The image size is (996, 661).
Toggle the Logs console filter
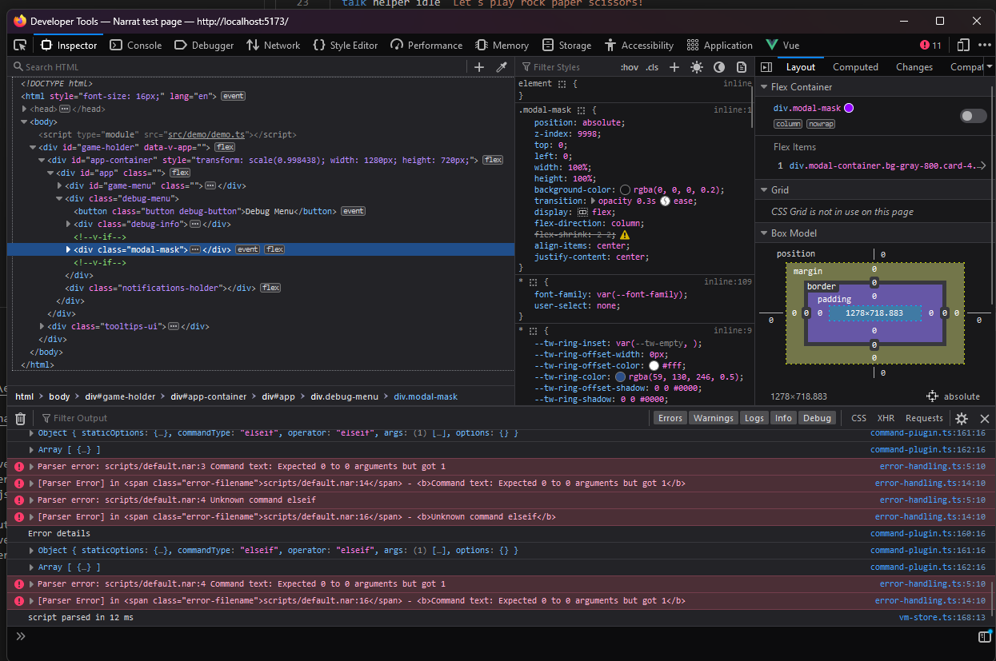754,418
